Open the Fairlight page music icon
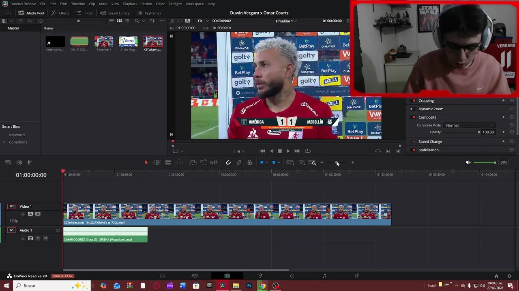Screen dimensions: 519x291 pyautogui.click(x=324, y=276)
